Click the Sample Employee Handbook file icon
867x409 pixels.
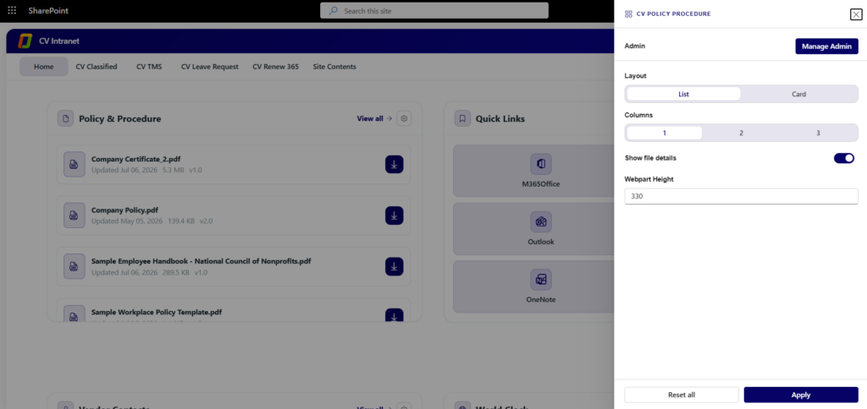(x=75, y=266)
